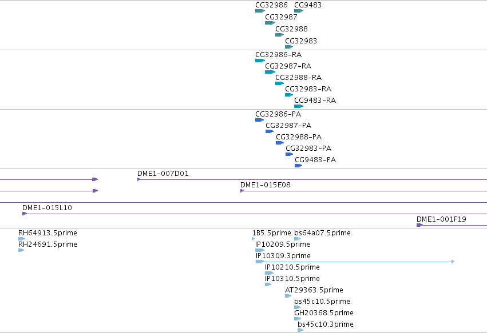Select the DME1-001F19 clone start arrow
This screenshot has height=333, width=487.
coord(419,226)
